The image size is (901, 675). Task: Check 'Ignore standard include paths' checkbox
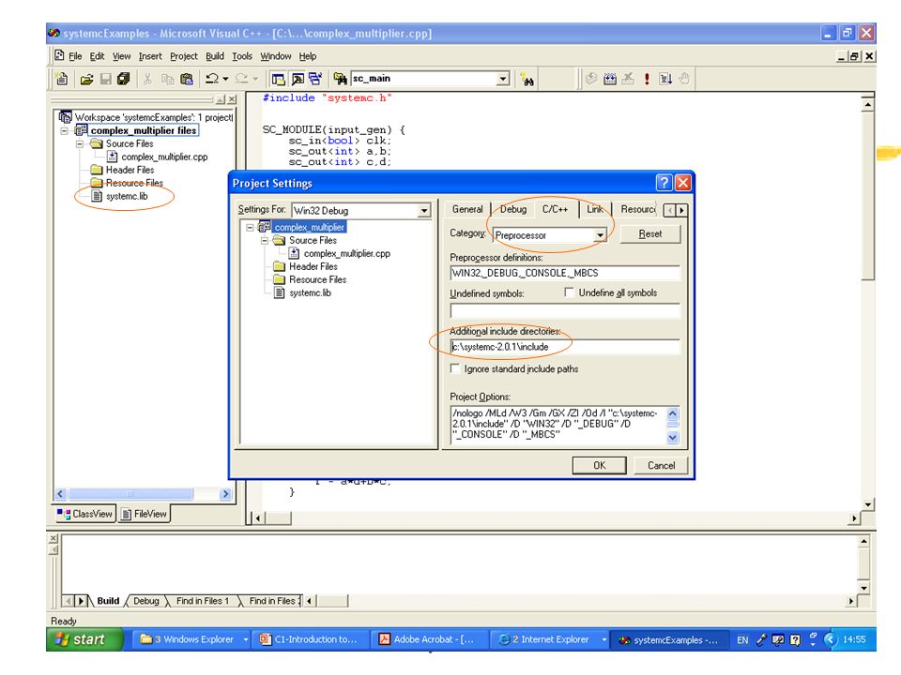click(x=455, y=368)
